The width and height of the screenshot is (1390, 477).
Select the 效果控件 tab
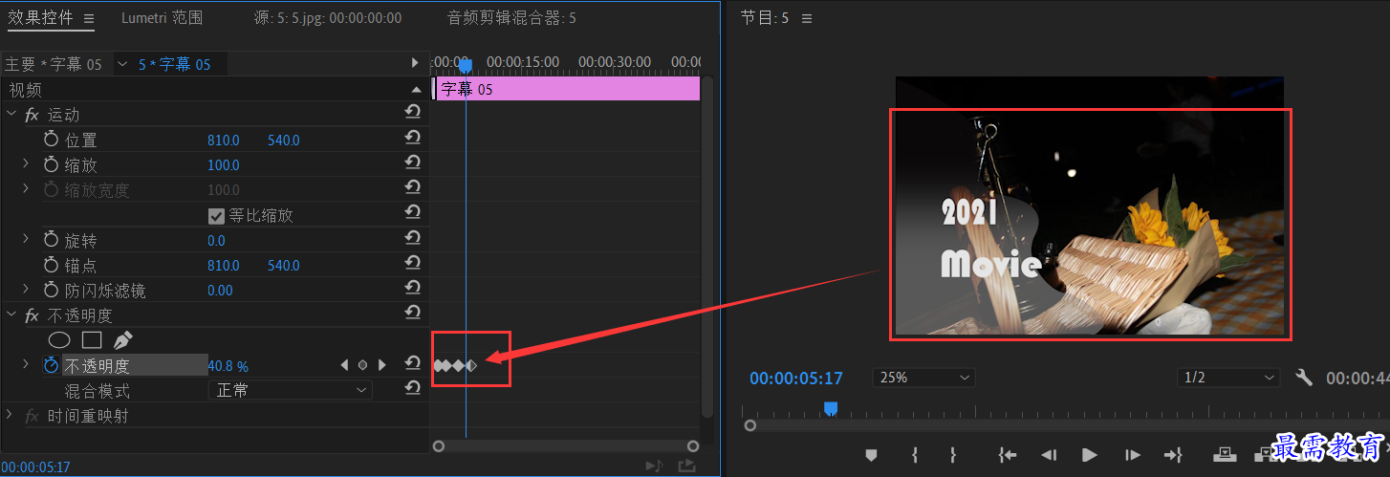point(41,18)
